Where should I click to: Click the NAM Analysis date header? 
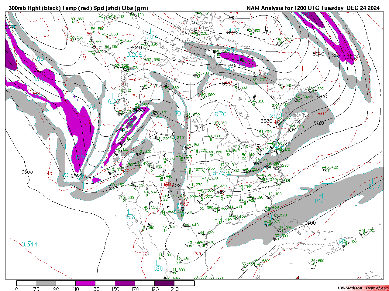(313, 8)
